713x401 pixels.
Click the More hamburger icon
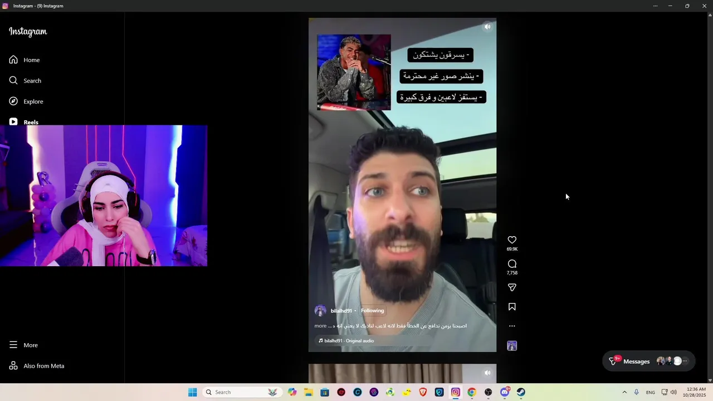point(13,345)
